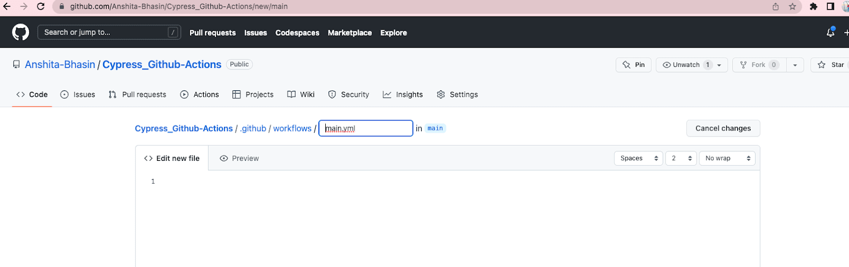The height and width of the screenshot is (267, 849).
Task: Click the workflows breadcrumb link
Action: (292, 128)
